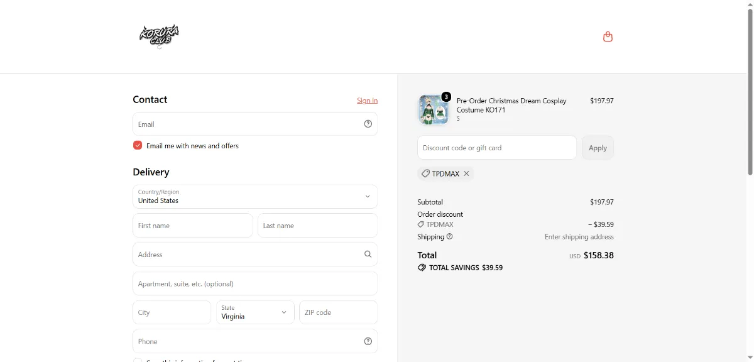Click the Apply discount button
The height and width of the screenshot is (362, 754).
tap(598, 148)
